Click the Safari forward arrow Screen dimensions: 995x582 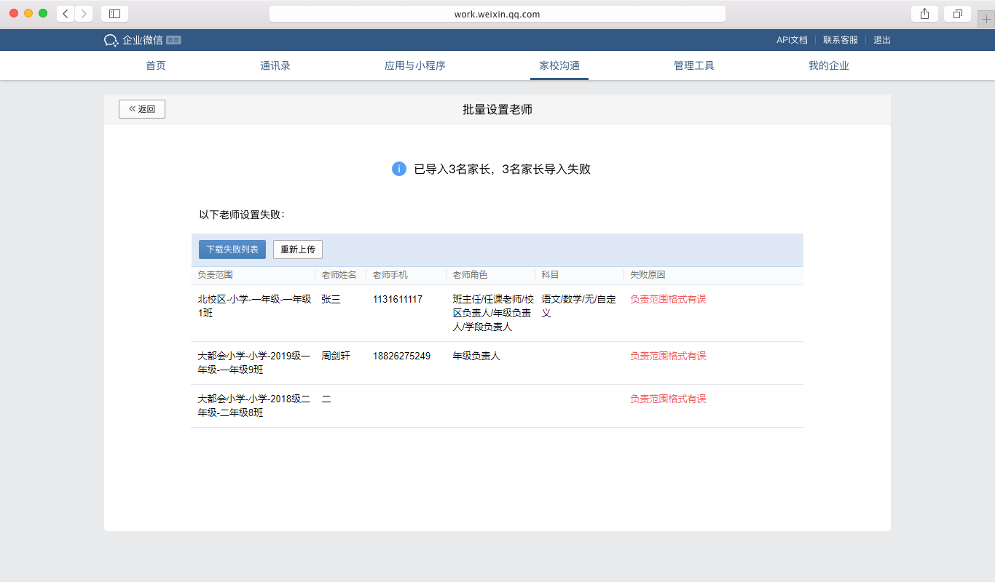coord(84,14)
